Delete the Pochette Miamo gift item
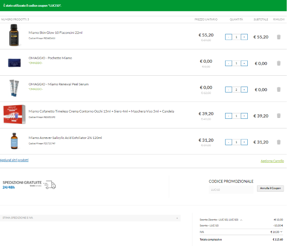288x246 pixels. pyautogui.click(x=279, y=64)
